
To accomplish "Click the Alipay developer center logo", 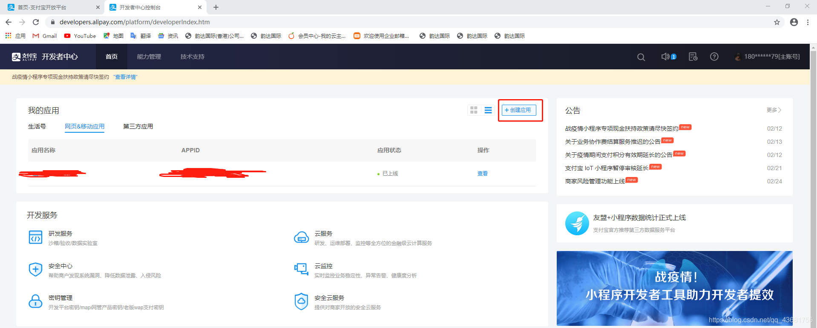I will tap(45, 57).
